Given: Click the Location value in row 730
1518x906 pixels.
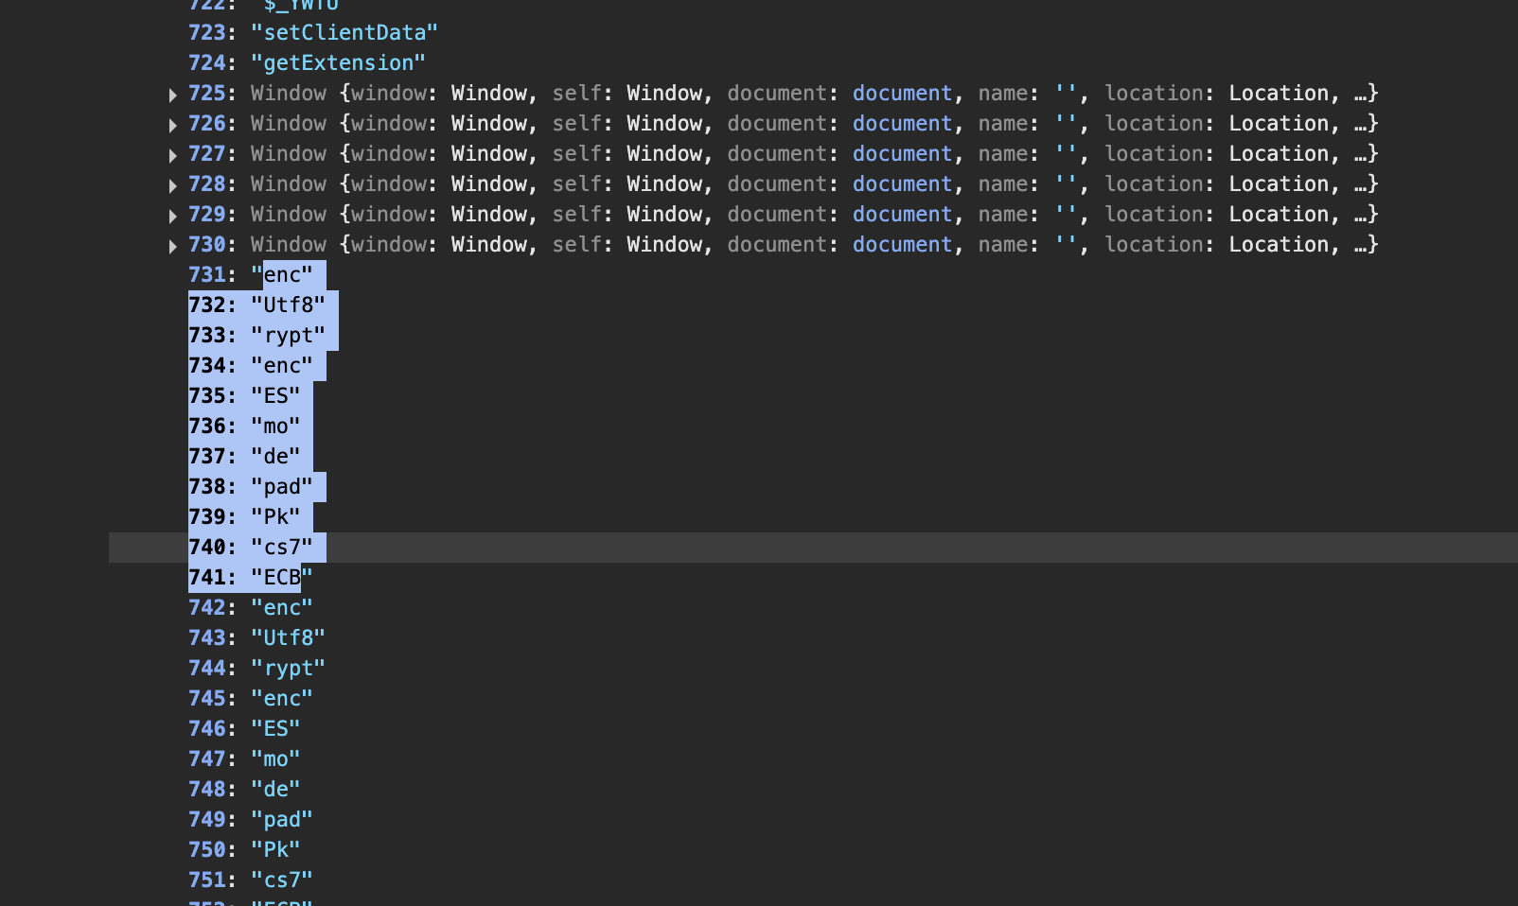Looking at the screenshot, I should pos(1279,245).
